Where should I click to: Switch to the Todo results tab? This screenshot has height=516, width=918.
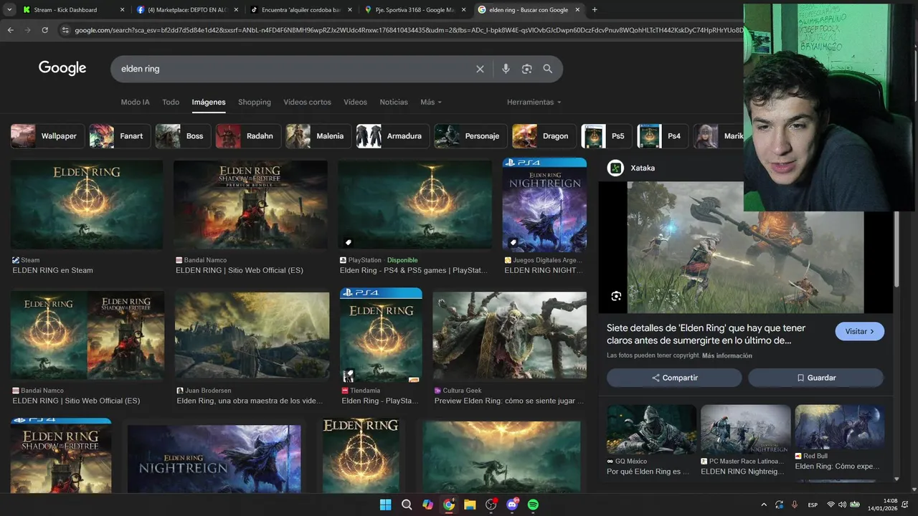click(171, 102)
